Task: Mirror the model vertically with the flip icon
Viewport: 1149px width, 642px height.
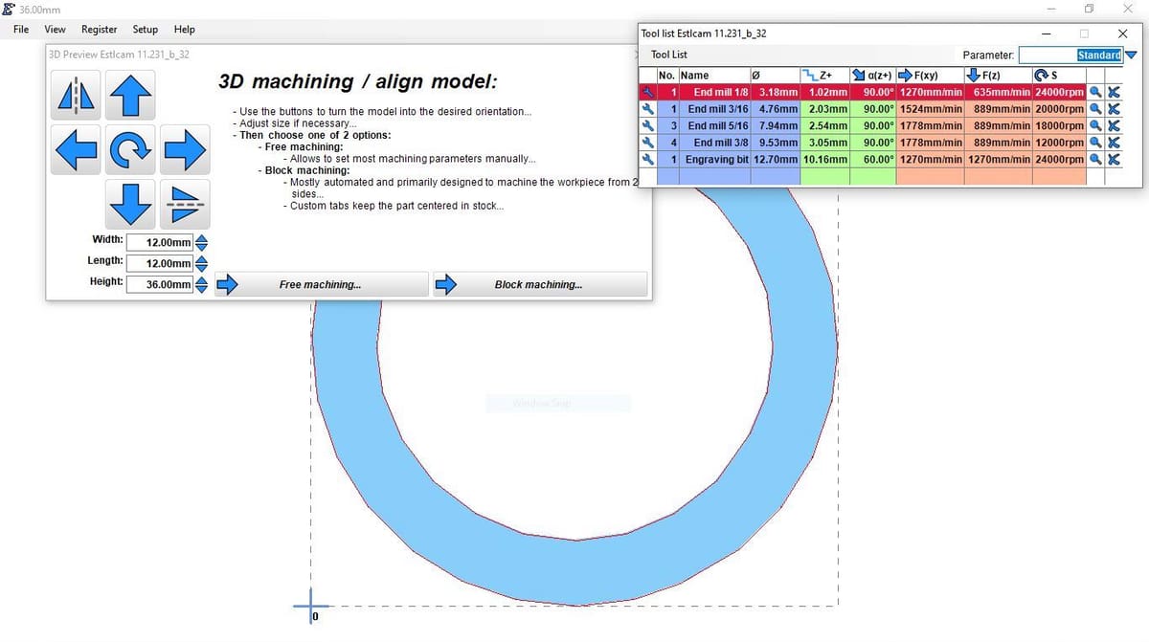Action: [x=185, y=203]
